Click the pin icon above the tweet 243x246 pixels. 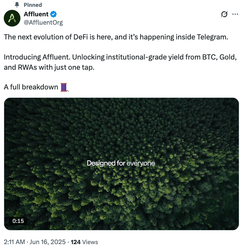[16, 5]
